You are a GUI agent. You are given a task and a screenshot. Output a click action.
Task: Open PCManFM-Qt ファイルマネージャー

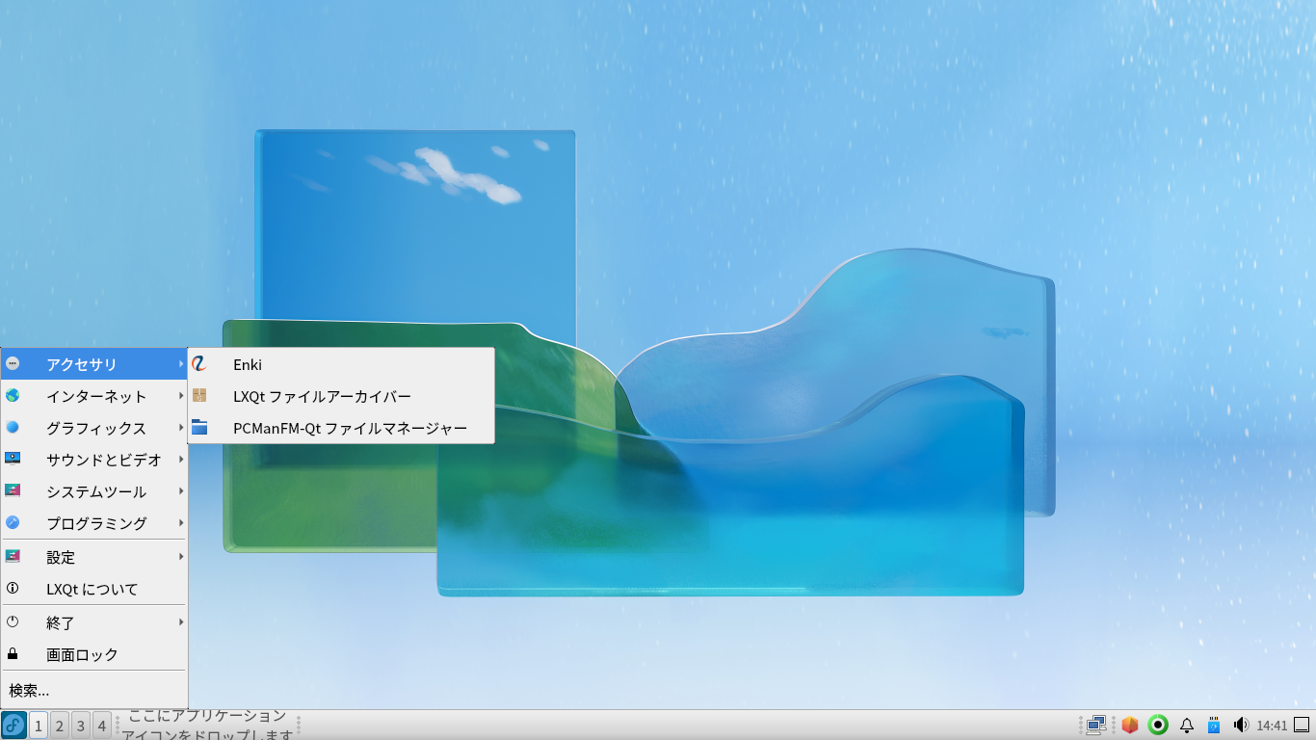point(341,428)
